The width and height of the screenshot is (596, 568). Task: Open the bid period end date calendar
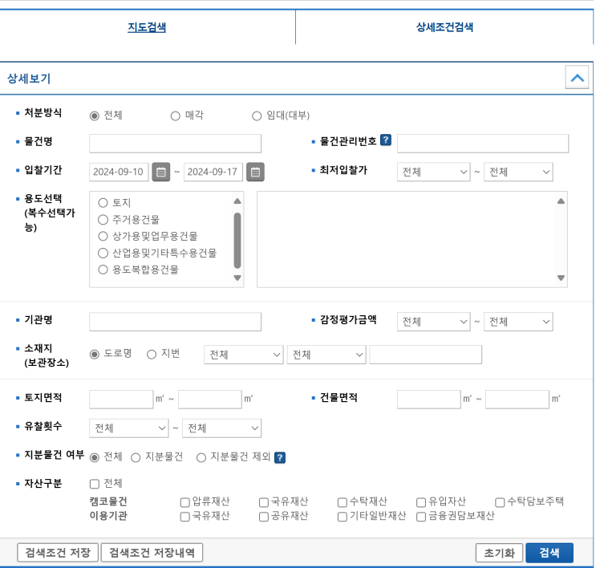point(255,172)
